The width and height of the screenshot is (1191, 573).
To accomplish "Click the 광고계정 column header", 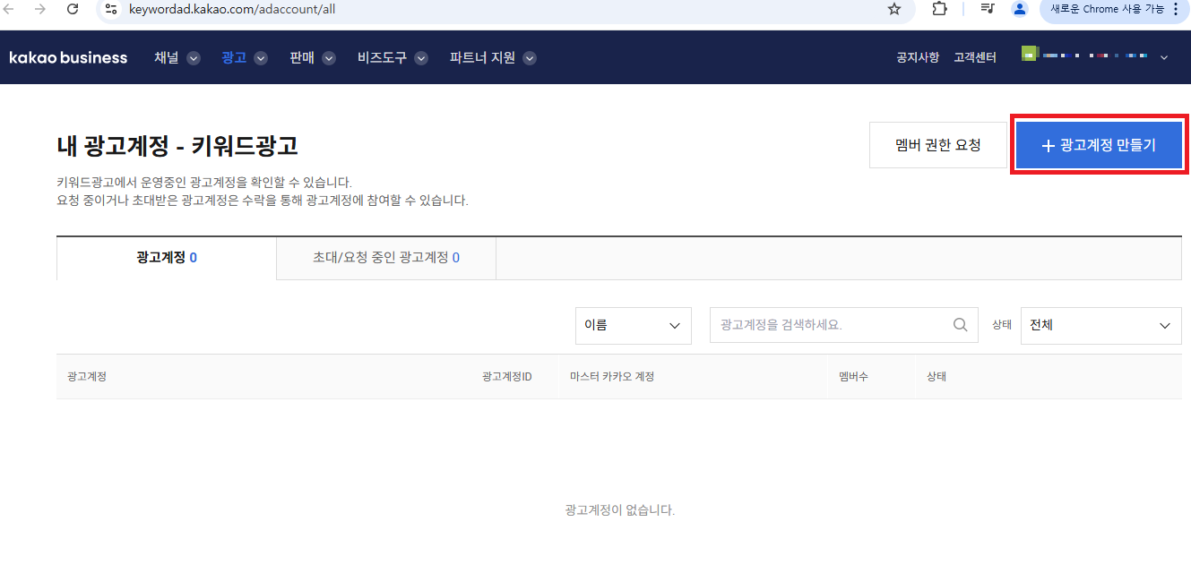I will pos(87,377).
